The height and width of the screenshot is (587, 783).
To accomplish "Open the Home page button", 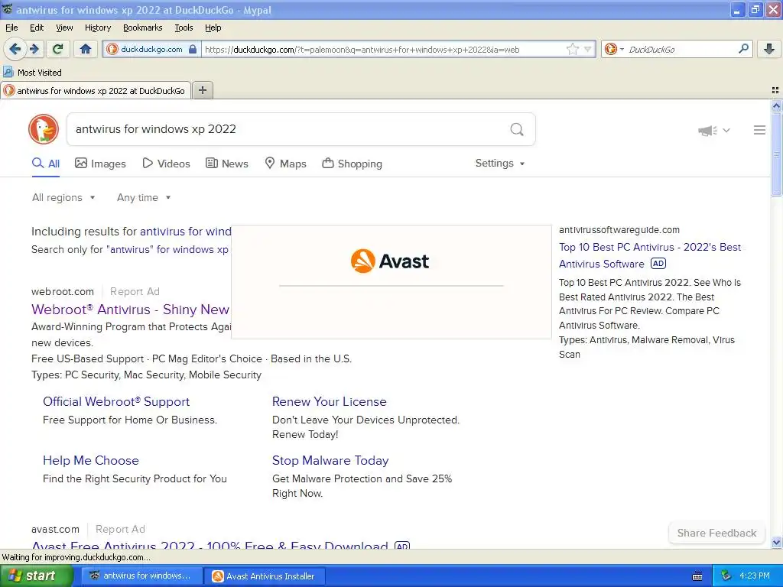I will point(86,49).
